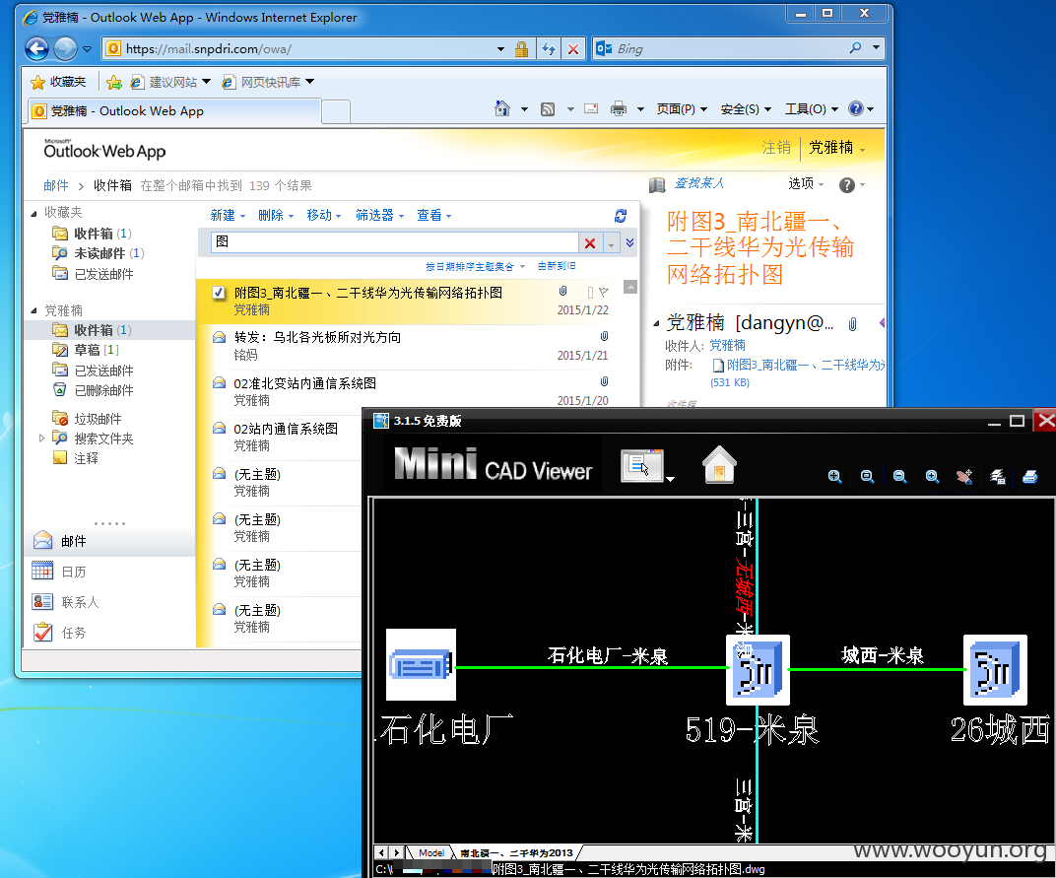Click the OWA help question mark icon
Image resolution: width=1056 pixels, height=878 pixels.
[846, 184]
